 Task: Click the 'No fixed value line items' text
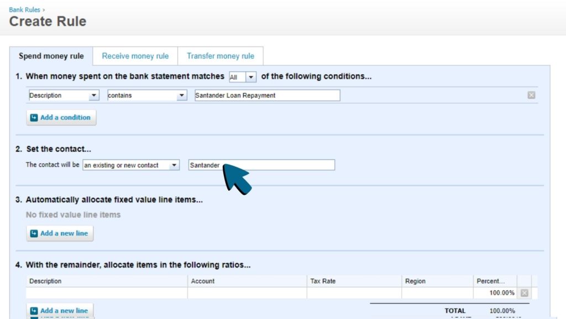click(x=74, y=215)
